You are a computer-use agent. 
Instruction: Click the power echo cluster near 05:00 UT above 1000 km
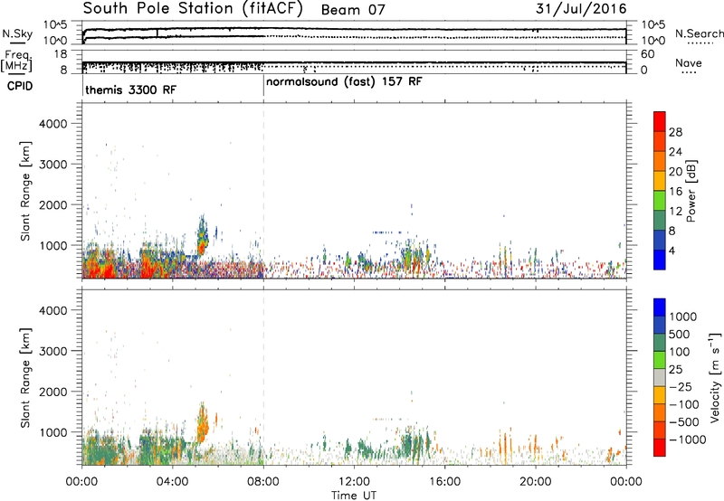pyautogui.click(x=202, y=236)
